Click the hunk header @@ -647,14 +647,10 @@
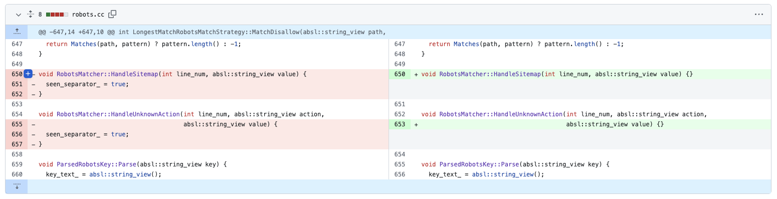Viewport: 777px width, 199px height. 212,32
